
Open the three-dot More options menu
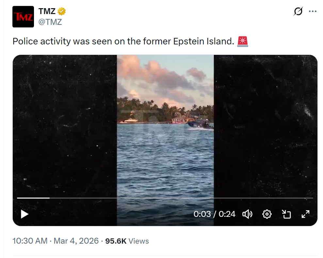313,11
